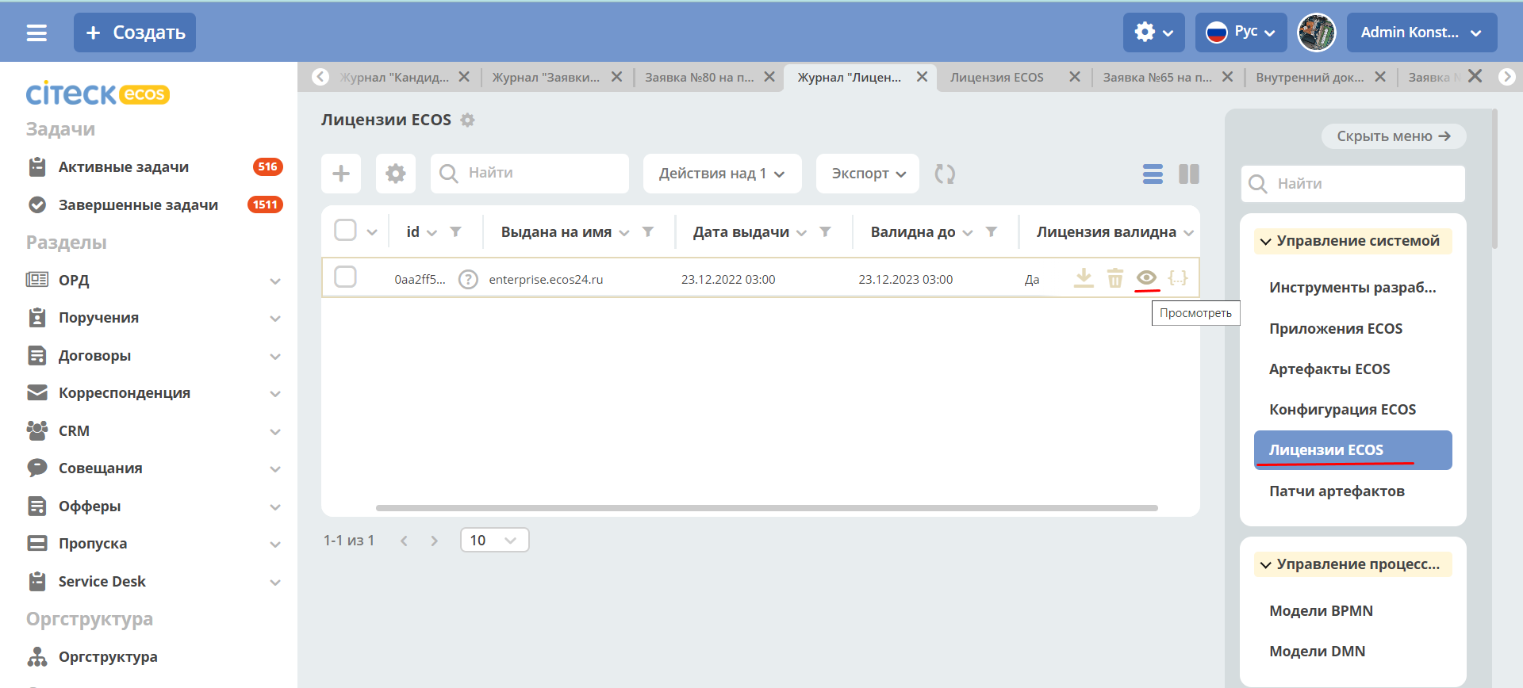The height and width of the screenshot is (688, 1523).
Task: Click the right menu Найти search field
Action: [x=1352, y=184]
